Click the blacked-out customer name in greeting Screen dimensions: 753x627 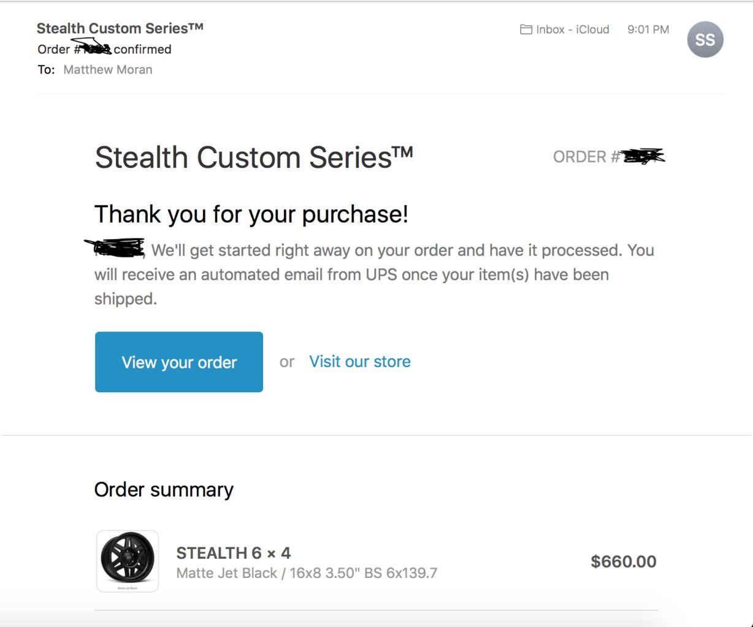(115, 247)
